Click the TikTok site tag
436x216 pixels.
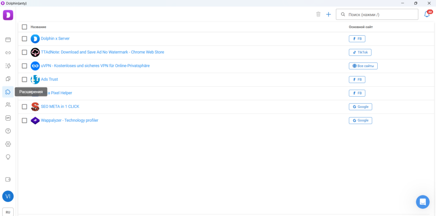coord(360,52)
